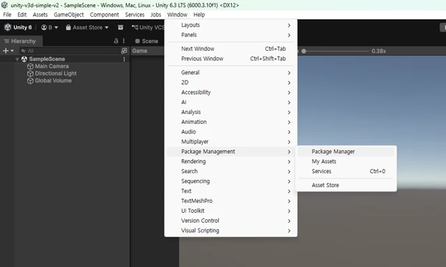Open the Jobs menu
Viewport: 446px width, 267px height.
(x=155, y=15)
